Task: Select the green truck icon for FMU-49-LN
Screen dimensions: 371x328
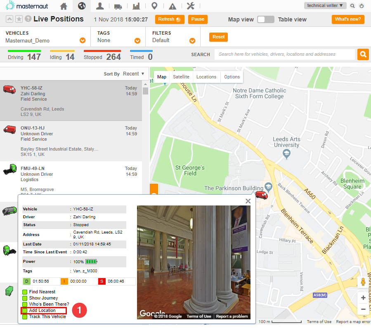Action: (x=10, y=169)
